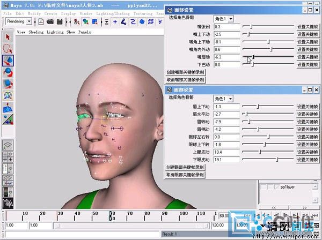This screenshot has height=240, width=322.
Task: Click 设置关键帧 button for 嘴张闭 row
Action: [x=308, y=27]
